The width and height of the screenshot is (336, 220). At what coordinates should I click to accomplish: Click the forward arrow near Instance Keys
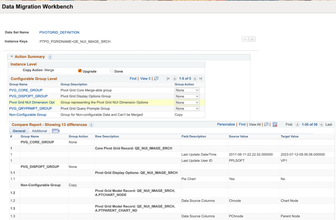(x=251, y=39)
